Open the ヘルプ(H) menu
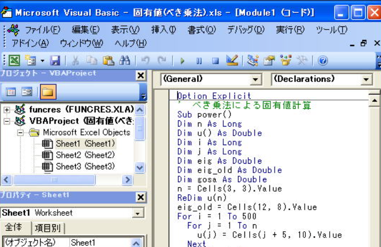This screenshot has width=381, height=247. point(131,43)
